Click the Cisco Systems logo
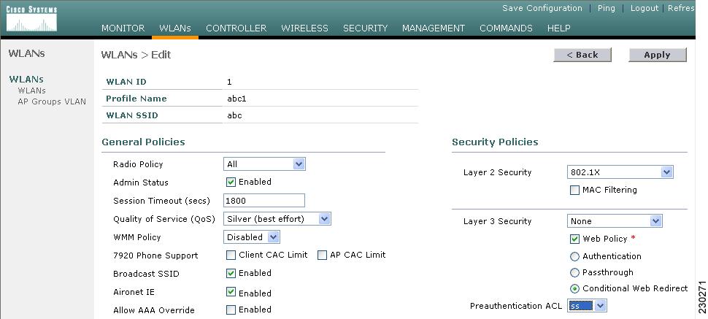This screenshot has width=708, height=319. [x=31, y=19]
